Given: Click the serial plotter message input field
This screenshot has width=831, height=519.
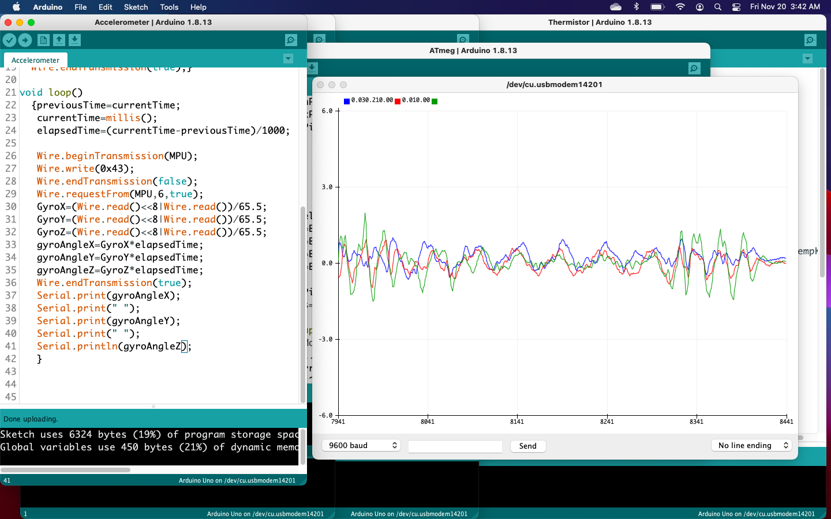Looking at the screenshot, I should click(455, 446).
